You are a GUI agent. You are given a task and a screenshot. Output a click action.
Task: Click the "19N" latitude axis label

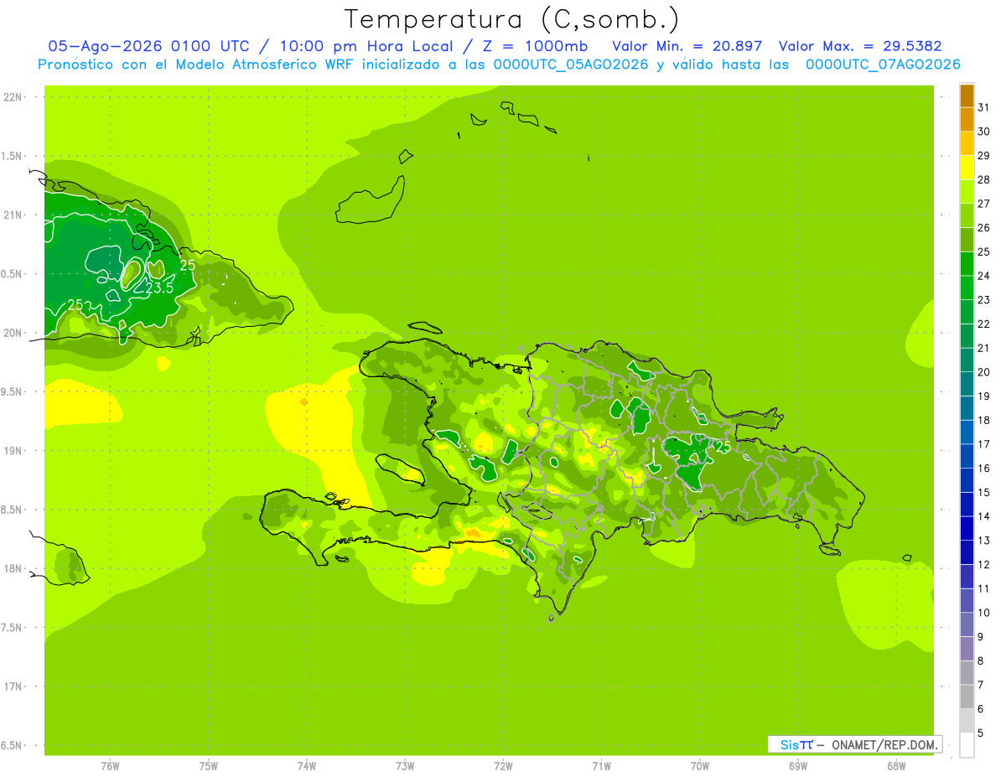pos(13,451)
